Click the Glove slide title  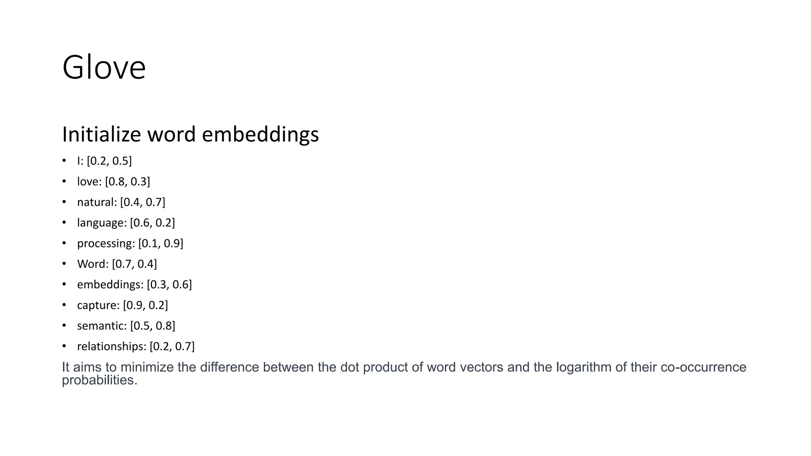click(104, 67)
